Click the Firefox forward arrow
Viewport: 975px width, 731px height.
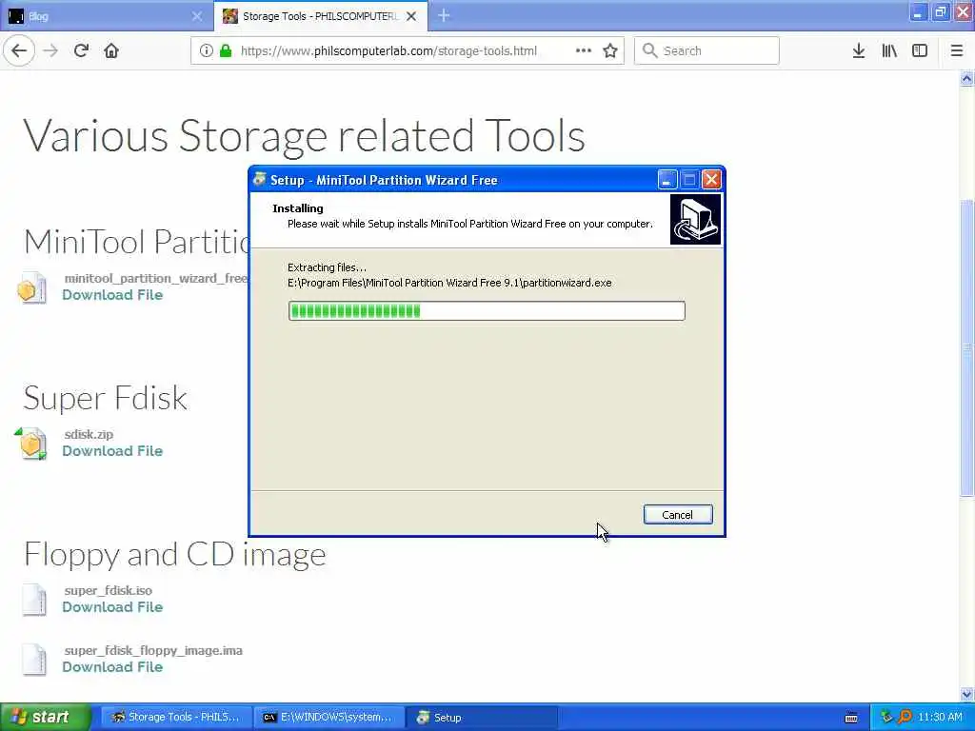coord(50,50)
